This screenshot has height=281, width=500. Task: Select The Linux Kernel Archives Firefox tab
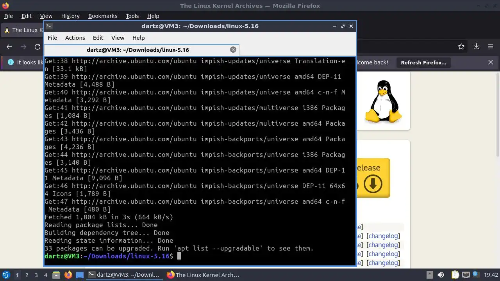pos(23,30)
